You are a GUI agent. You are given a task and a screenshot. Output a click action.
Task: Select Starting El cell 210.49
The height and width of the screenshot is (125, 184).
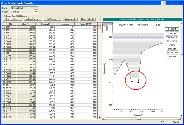(45, 30)
